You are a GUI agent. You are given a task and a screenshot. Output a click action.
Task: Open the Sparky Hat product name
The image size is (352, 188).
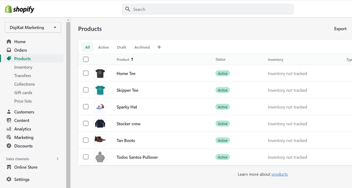[127, 107]
